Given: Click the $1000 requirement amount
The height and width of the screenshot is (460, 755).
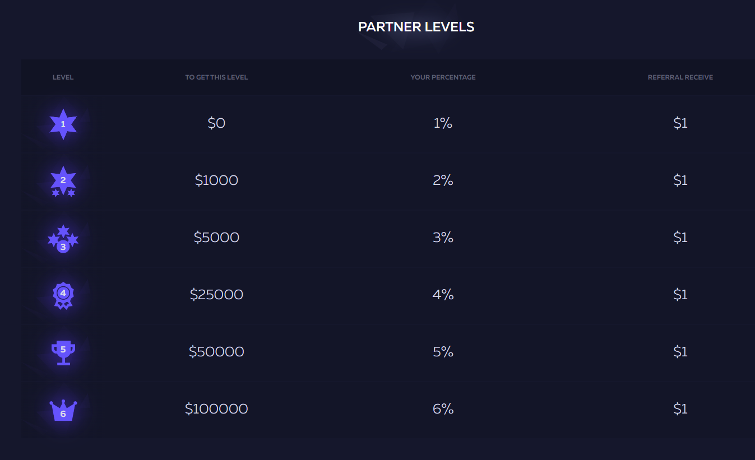Looking at the screenshot, I should tap(216, 180).
